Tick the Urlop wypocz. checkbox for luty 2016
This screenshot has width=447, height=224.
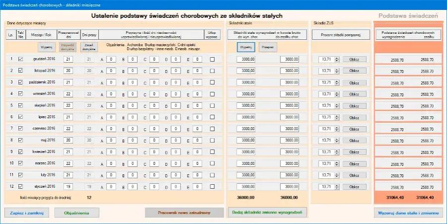[212, 175]
